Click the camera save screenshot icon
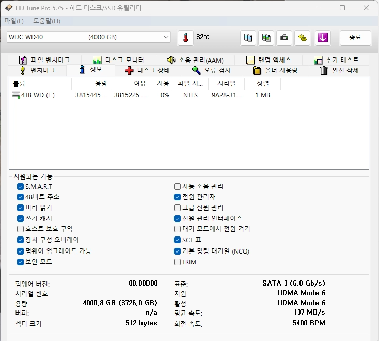Screen dimensions: 379x341 click(284, 38)
